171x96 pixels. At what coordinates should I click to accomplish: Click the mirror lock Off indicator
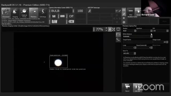[x=71, y=16]
